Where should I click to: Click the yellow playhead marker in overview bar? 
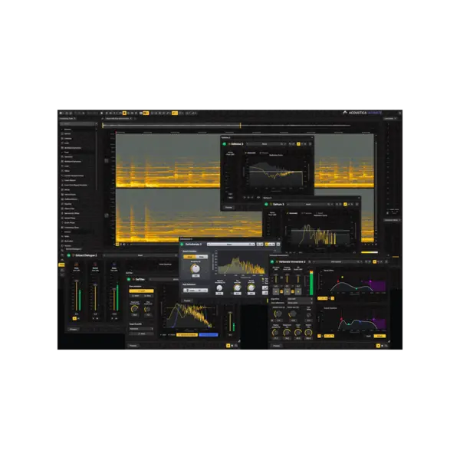[x=240, y=126]
